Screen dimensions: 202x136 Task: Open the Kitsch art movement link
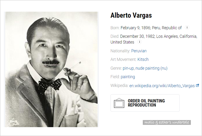(x=143, y=60)
